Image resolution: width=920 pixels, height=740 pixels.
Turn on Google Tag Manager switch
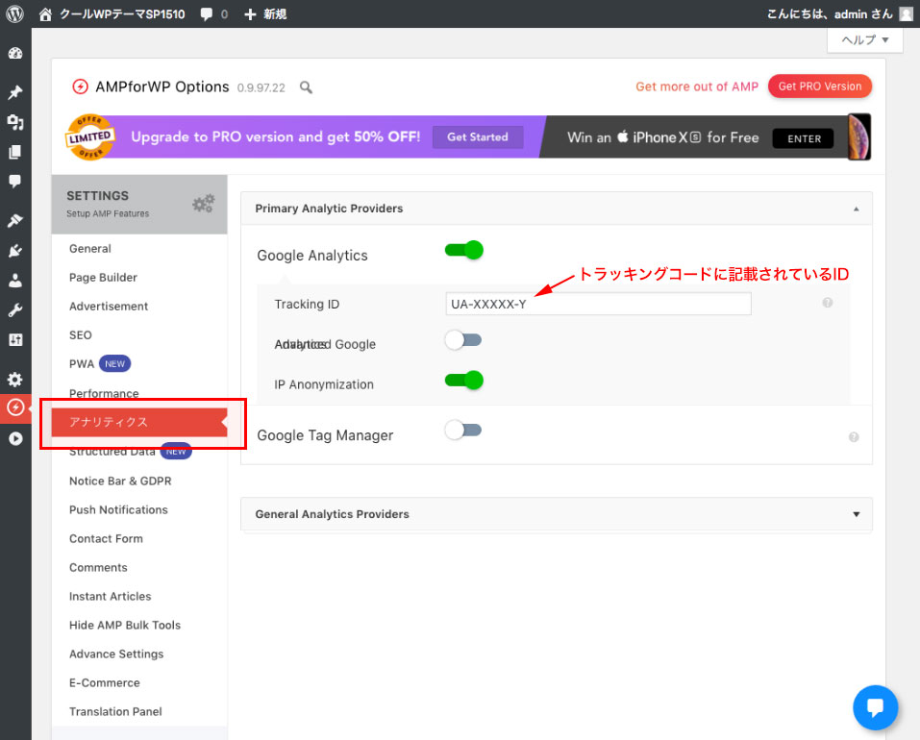[463, 431]
